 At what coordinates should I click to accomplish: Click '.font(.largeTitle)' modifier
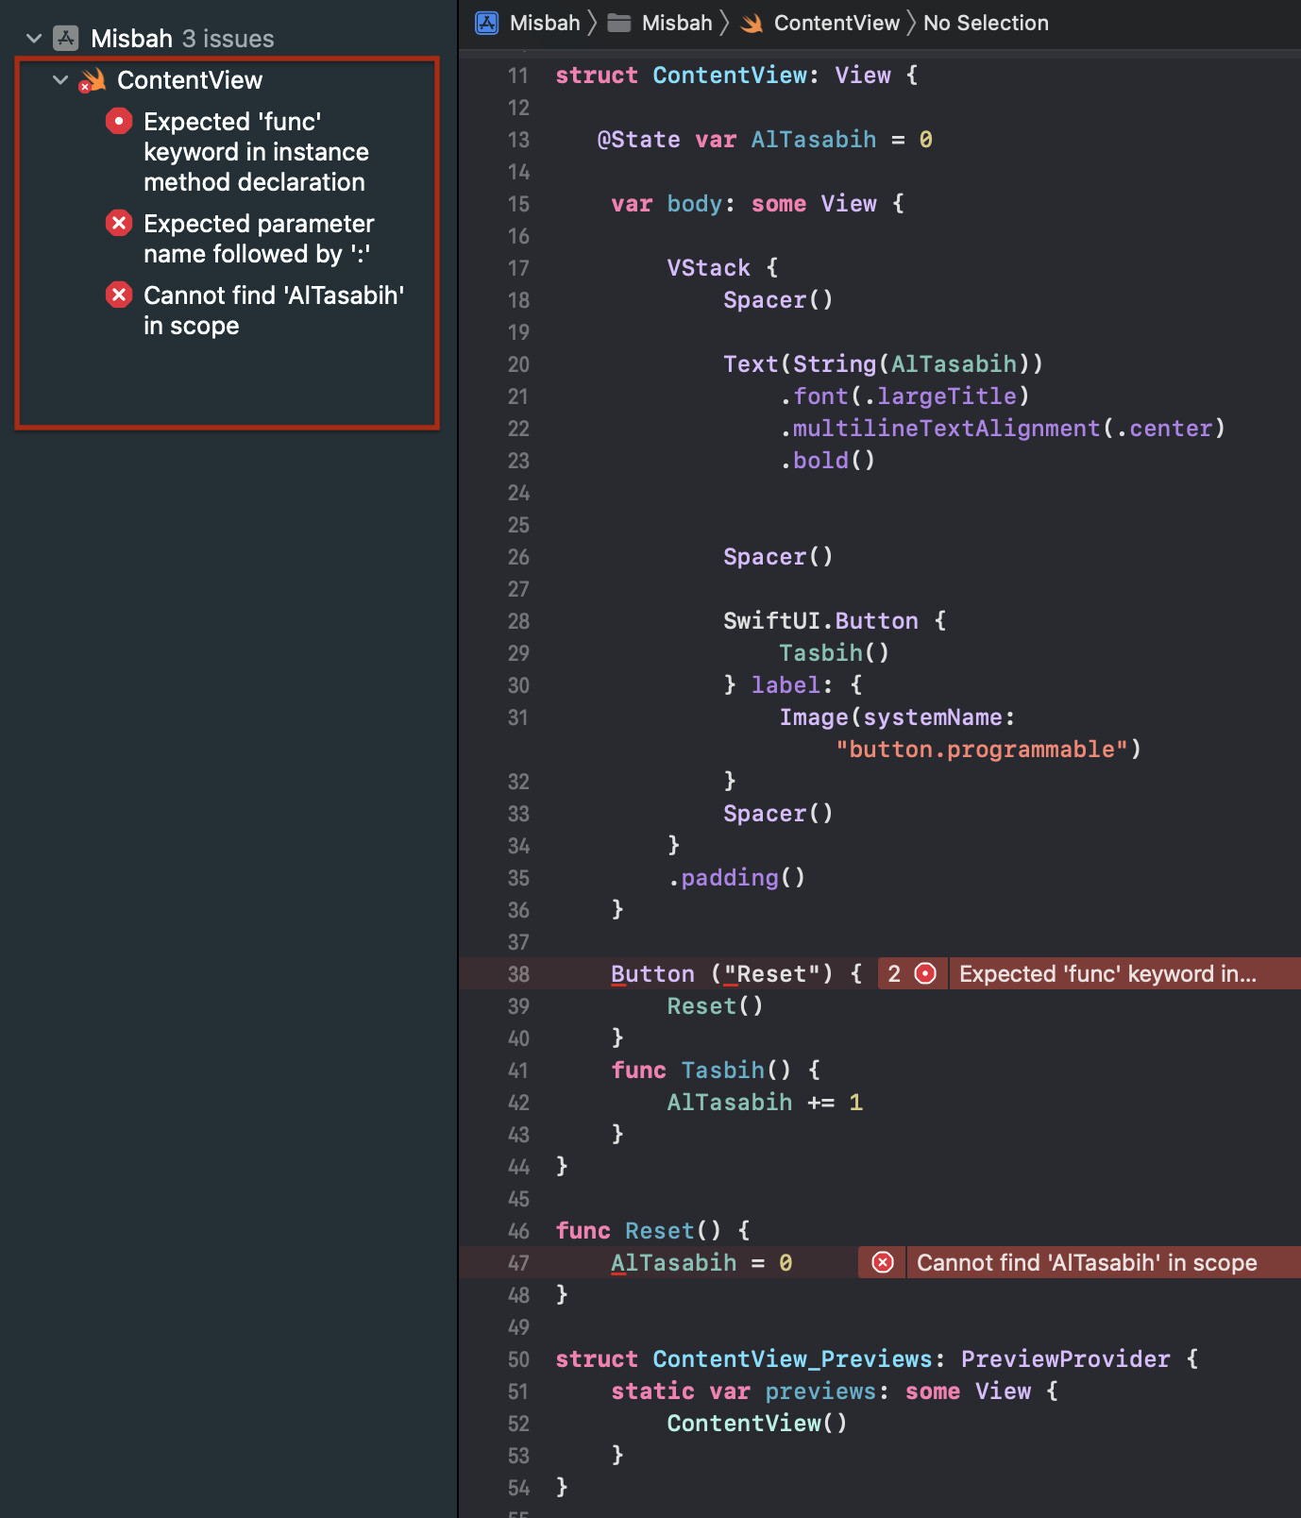coord(904,396)
